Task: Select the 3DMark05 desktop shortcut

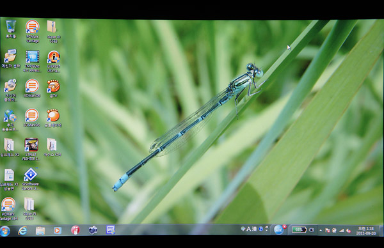Action: click(x=32, y=118)
